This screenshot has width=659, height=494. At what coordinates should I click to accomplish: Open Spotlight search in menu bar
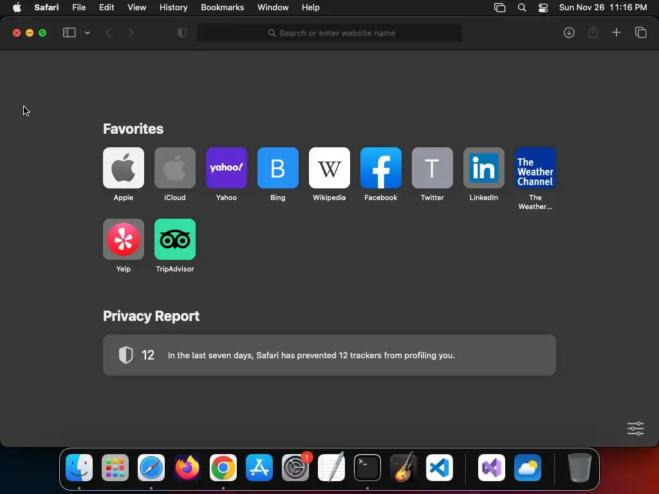coord(521,8)
